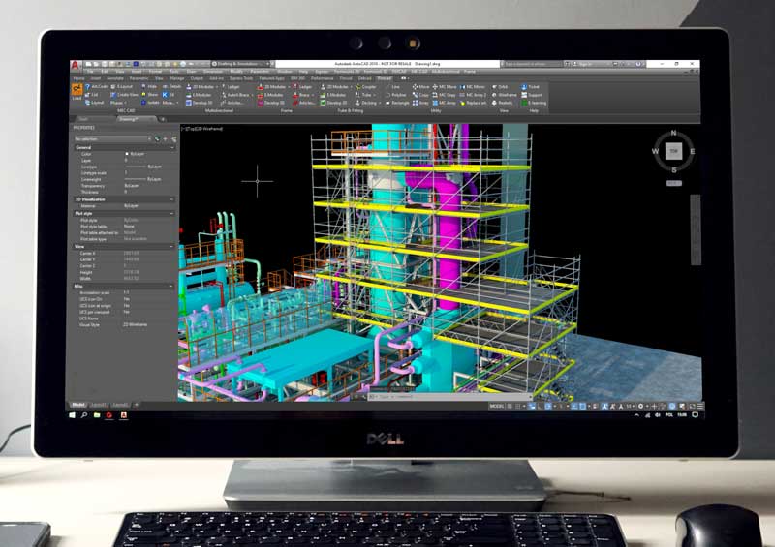Expand the More dropdown in MEC CAD panel
The image size is (775, 547).
coord(169,103)
